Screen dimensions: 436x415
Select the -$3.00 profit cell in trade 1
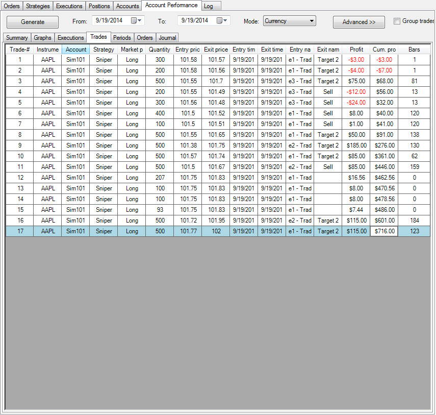pyautogui.click(x=356, y=60)
